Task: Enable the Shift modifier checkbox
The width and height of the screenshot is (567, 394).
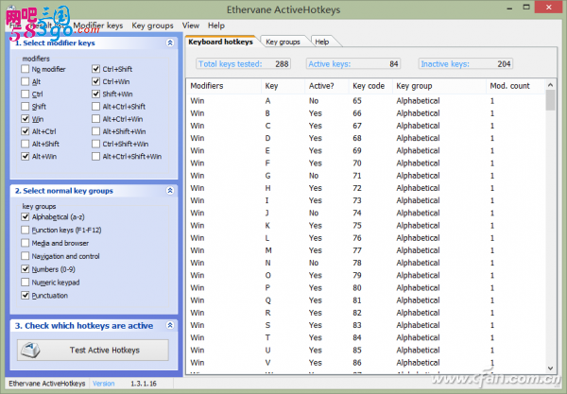Action: tap(25, 106)
